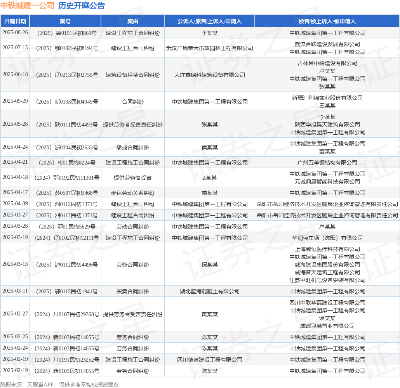Click defendant 吉林省中岭建设有限公司
Image resolution: width=400 pixels, height=388 pixels.
click(x=327, y=63)
